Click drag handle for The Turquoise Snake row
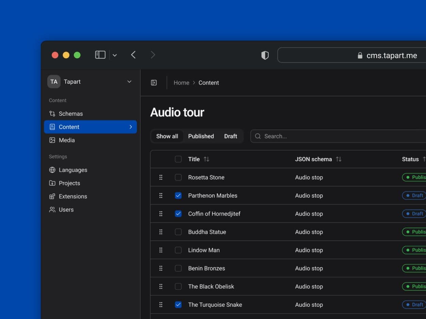The height and width of the screenshot is (319, 426). coord(161,305)
